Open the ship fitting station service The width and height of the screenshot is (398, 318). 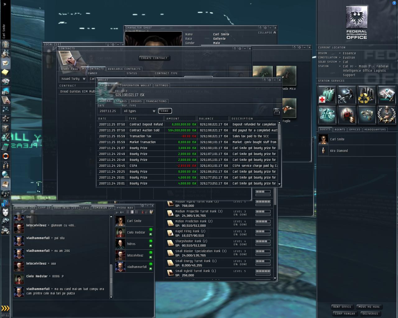[x=367, y=115]
